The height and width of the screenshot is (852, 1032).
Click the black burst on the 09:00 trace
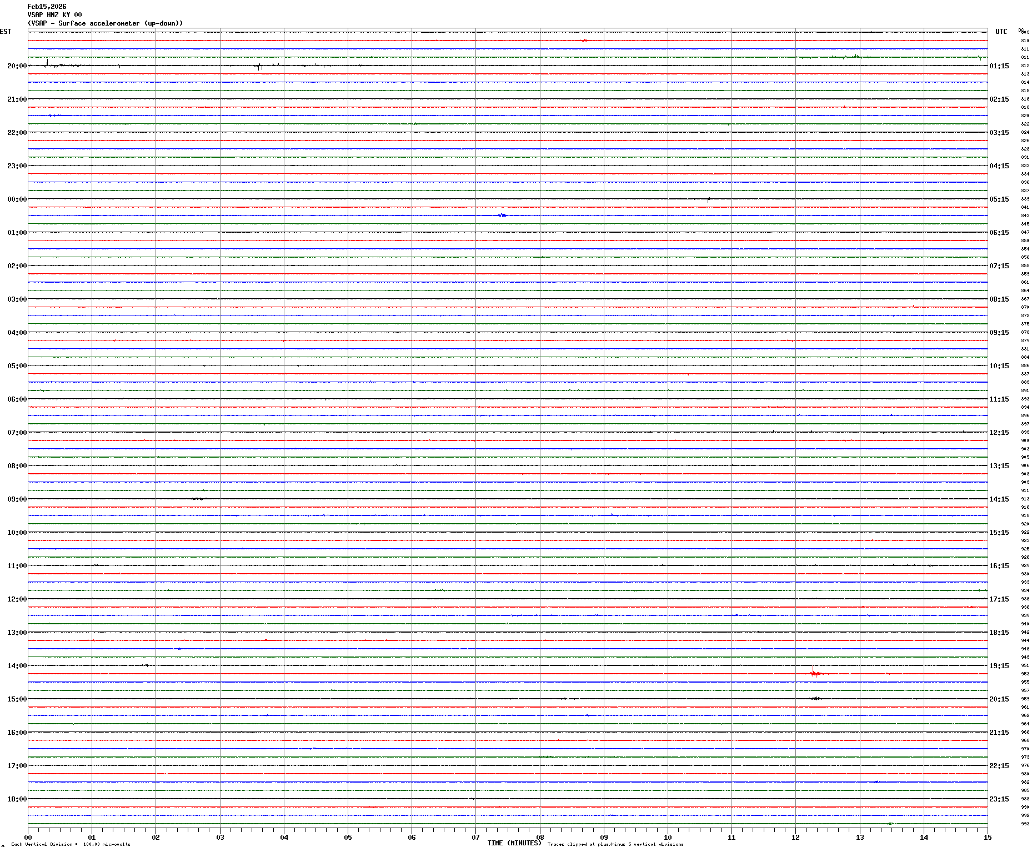point(197,499)
